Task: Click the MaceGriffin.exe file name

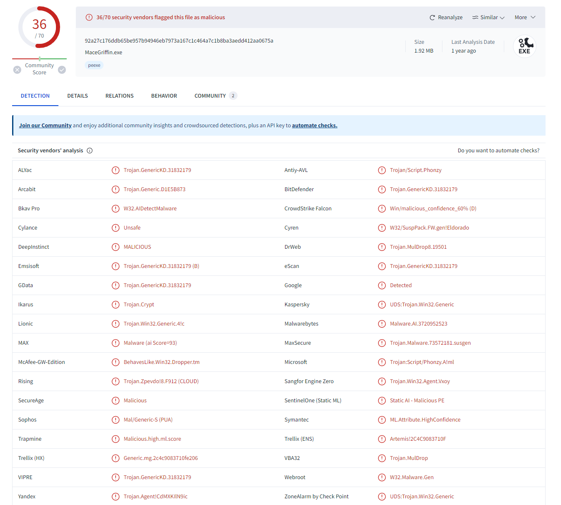Action: 104,53
